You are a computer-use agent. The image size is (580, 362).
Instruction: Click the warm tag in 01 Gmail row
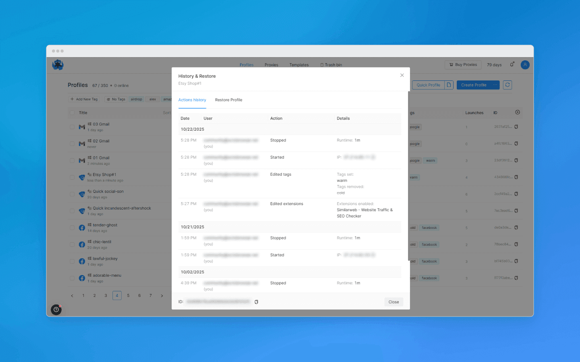tap(431, 160)
